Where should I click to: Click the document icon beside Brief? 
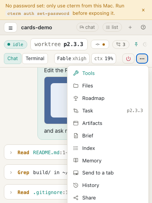coord(76,136)
